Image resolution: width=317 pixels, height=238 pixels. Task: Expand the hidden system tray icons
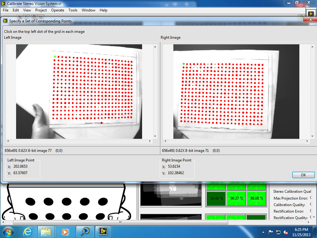click(263, 231)
